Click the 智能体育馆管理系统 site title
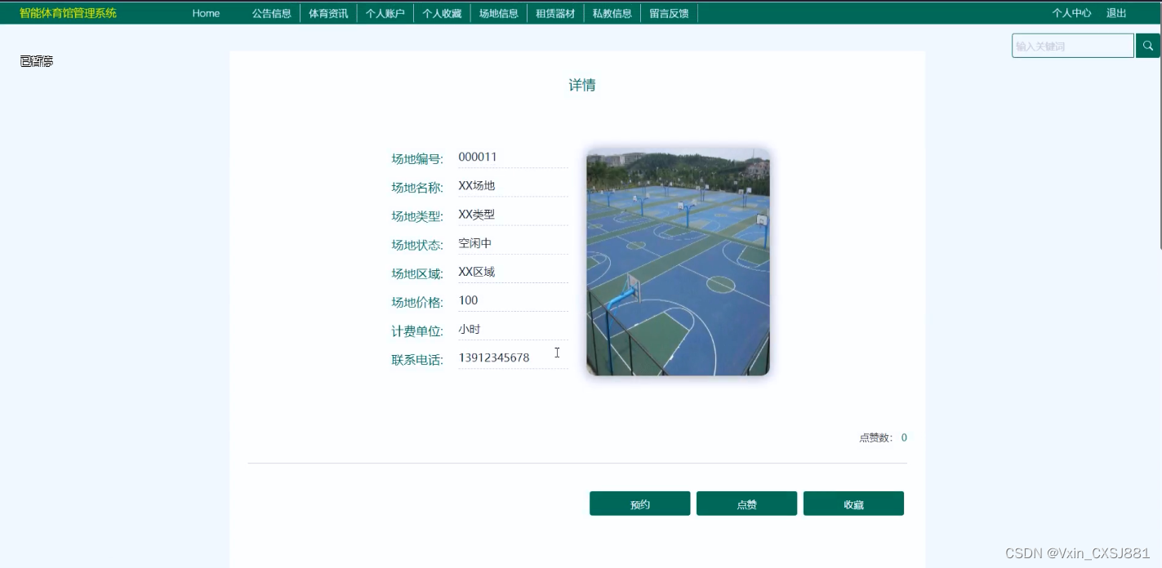The width and height of the screenshot is (1162, 568). tap(69, 13)
